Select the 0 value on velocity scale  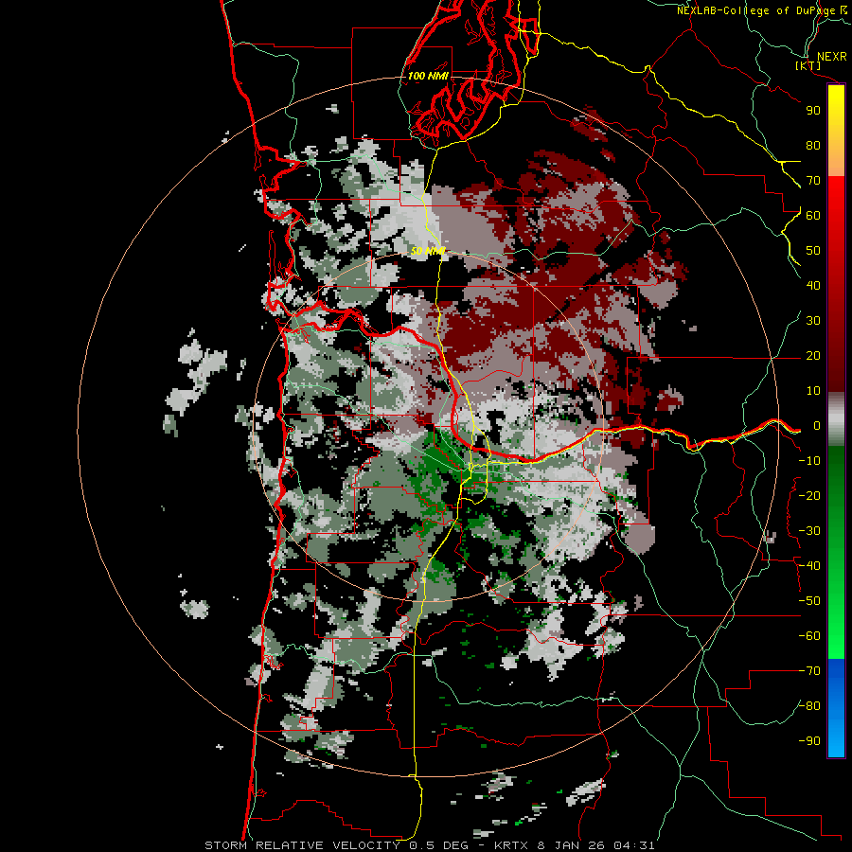click(816, 425)
